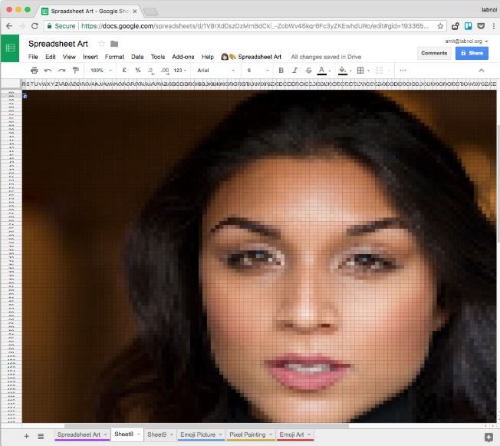
Task: Open the Help menu
Action: point(208,57)
